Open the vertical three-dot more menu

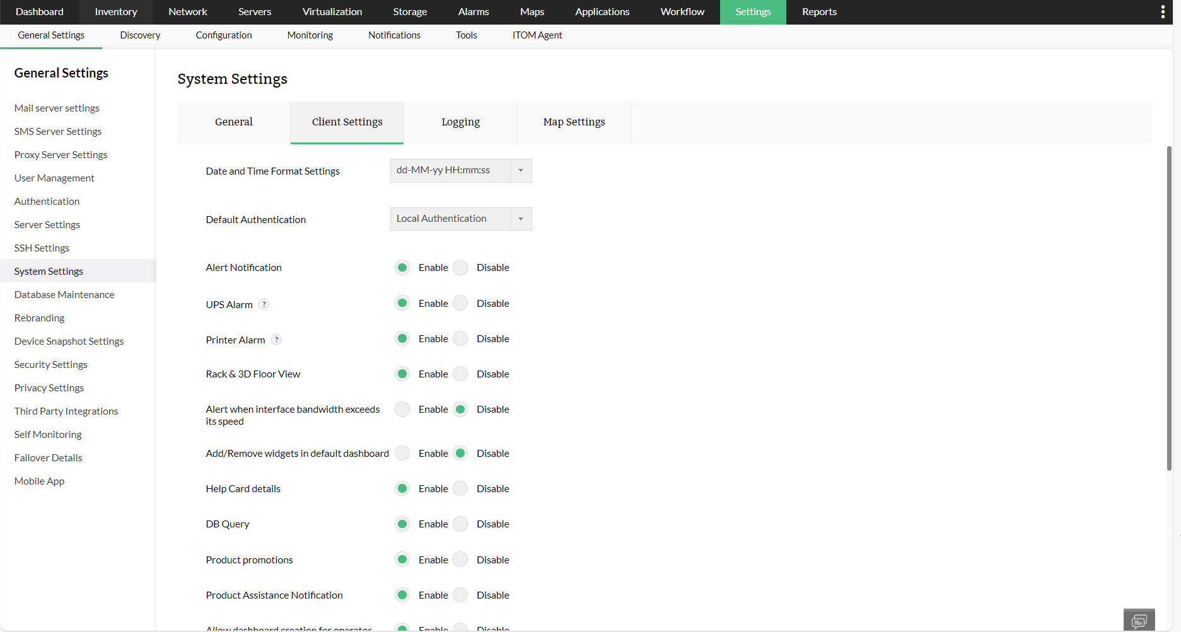click(1163, 12)
